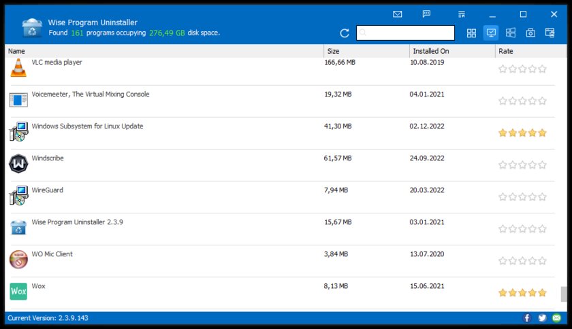Viewport: 572px width, 329px height.
Task: Click install date 15.06.2021
Action: point(427,286)
